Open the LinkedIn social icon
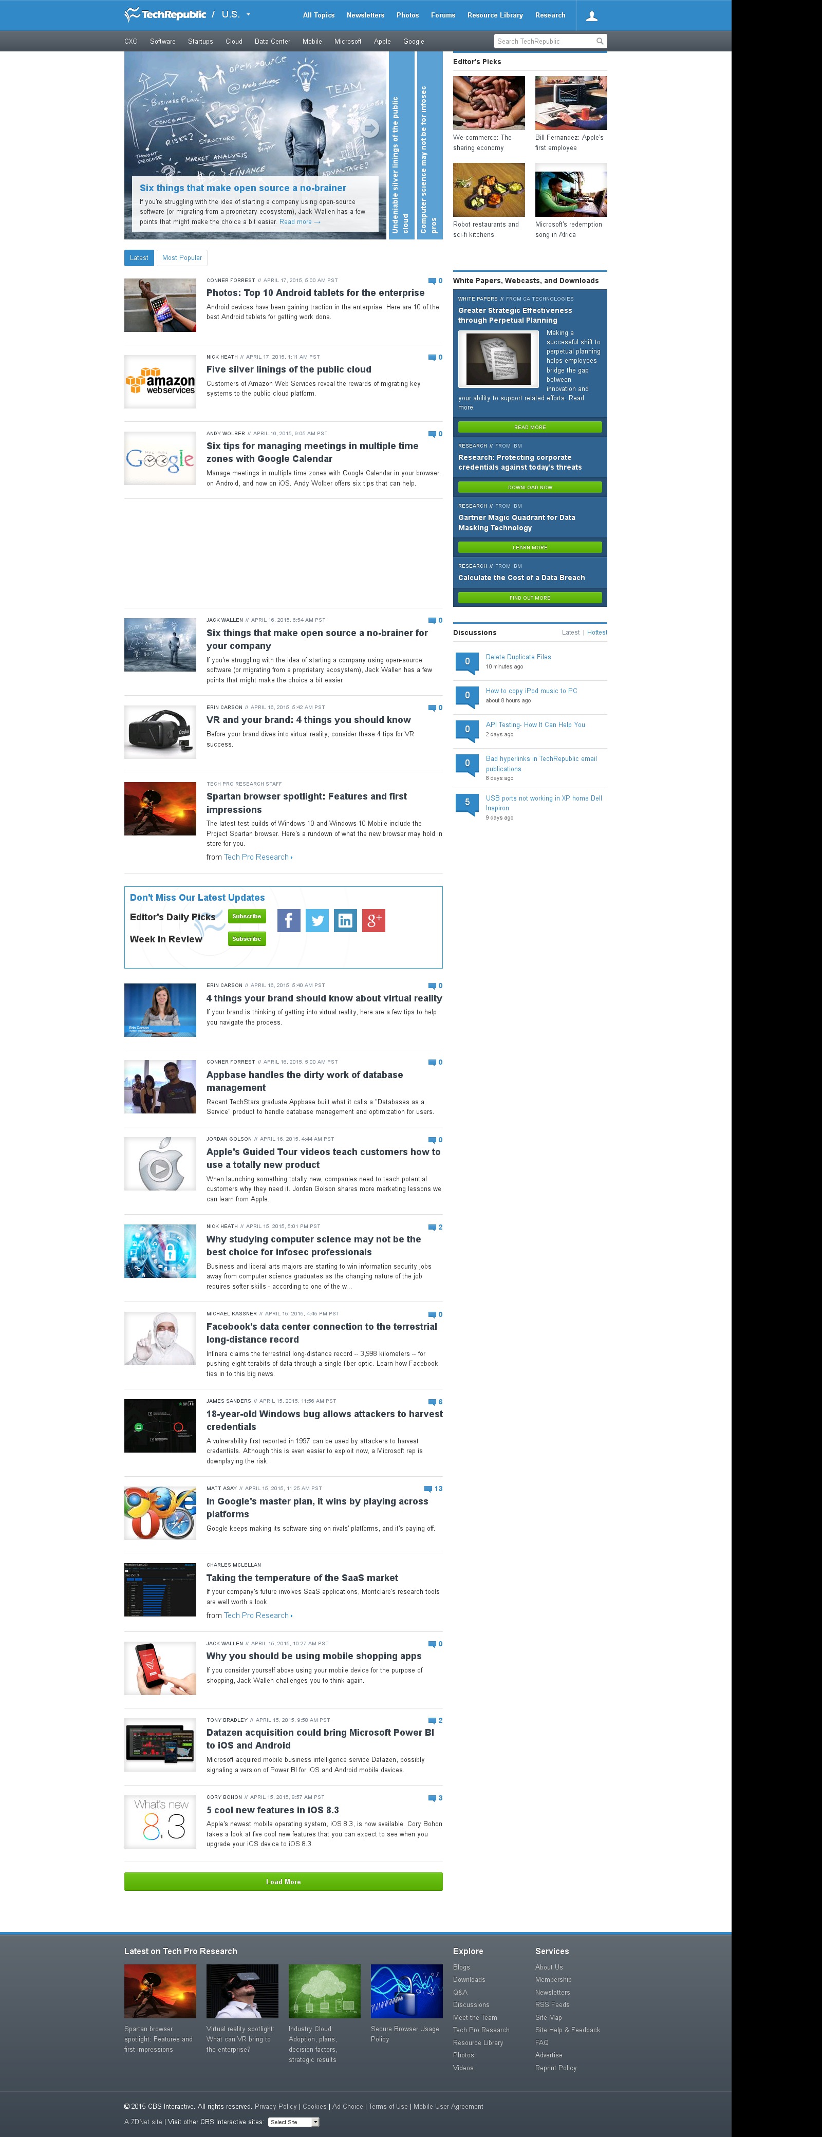 [x=345, y=920]
